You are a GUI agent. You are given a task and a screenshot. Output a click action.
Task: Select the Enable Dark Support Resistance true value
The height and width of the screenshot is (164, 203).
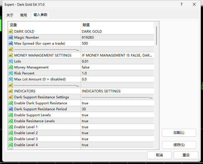coord(117,103)
